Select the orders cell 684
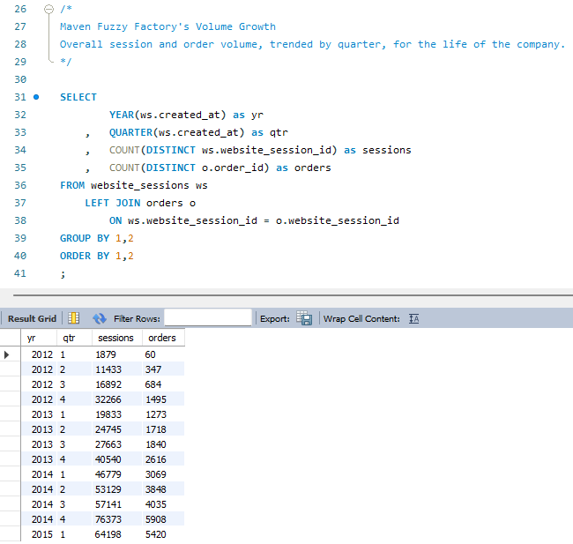The height and width of the screenshot is (544, 573). 163,384
